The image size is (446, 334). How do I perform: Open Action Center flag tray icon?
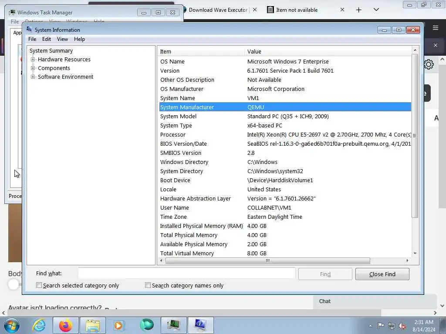coord(381,325)
